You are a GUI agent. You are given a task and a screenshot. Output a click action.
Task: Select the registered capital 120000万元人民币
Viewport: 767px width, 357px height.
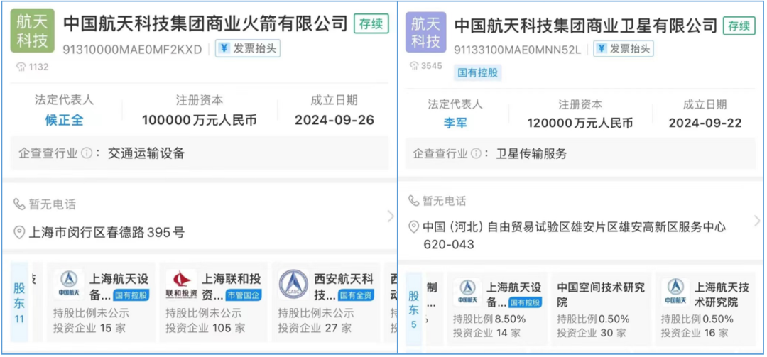(x=580, y=123)
